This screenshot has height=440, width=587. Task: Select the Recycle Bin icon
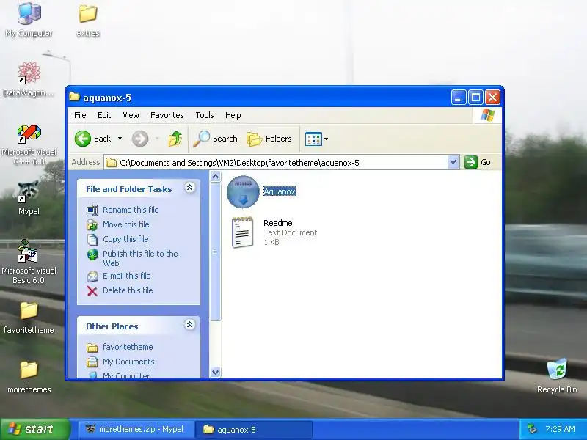pos(557,376)
